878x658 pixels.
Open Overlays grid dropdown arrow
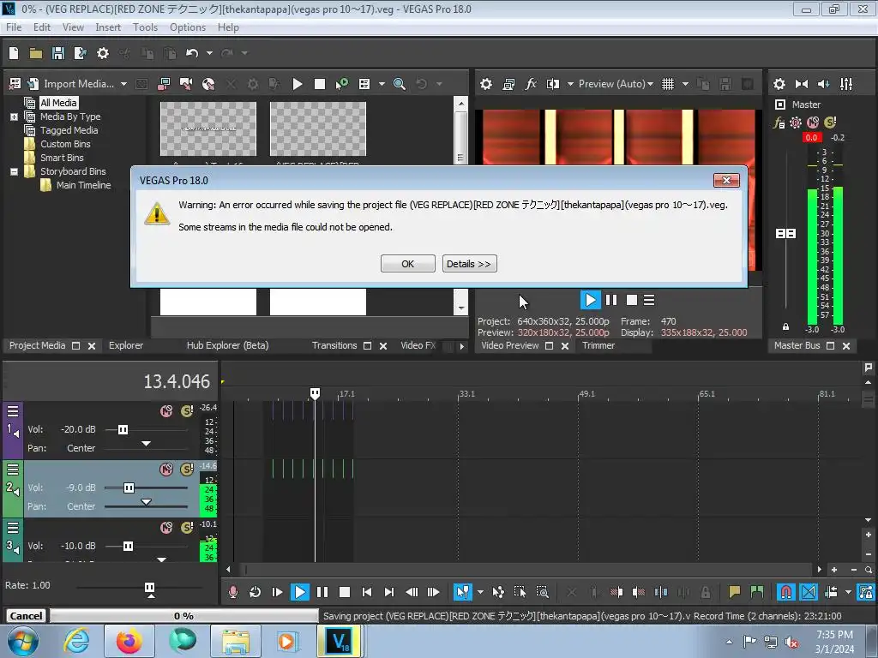[685, 84]
